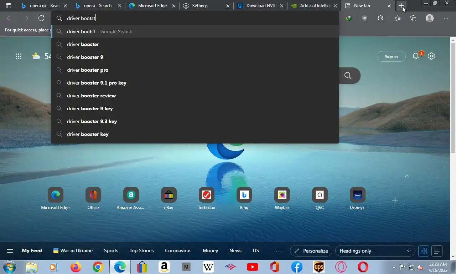Open the Amazon Assistant quick link
The width and height of the screenshot is (456, 274).
131,199
